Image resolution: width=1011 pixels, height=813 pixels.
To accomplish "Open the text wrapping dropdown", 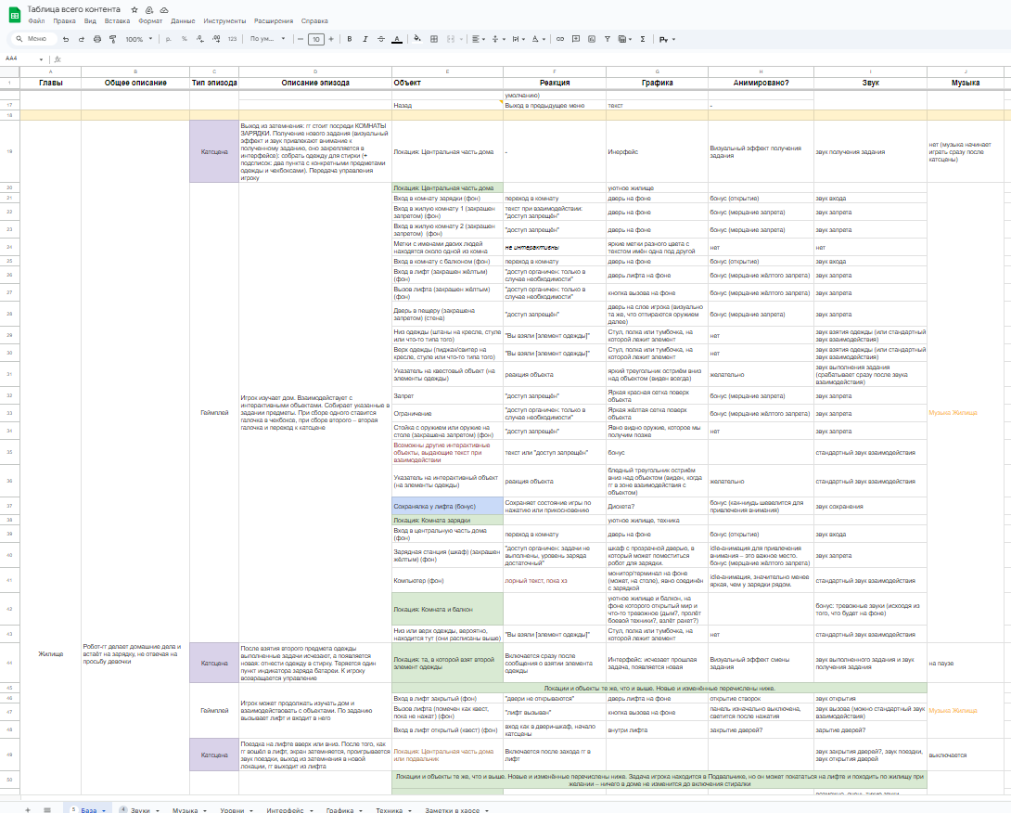I will pyautogui.click(x=518, y=39).
